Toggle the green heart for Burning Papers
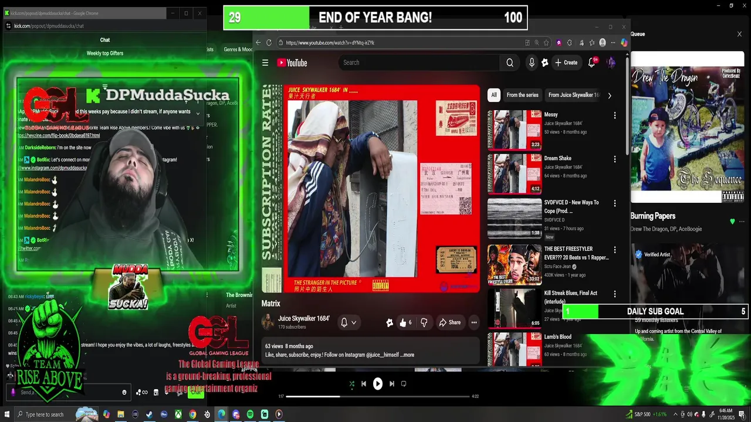 (732, 222)
